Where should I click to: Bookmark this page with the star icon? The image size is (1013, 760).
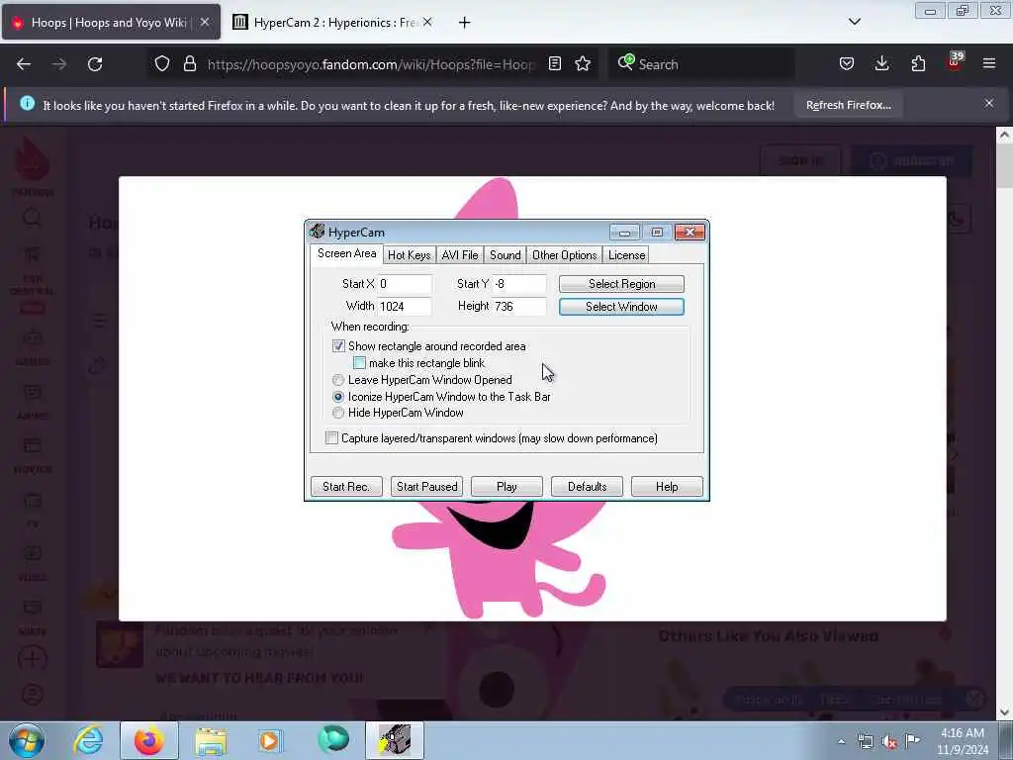pos(583,64)
